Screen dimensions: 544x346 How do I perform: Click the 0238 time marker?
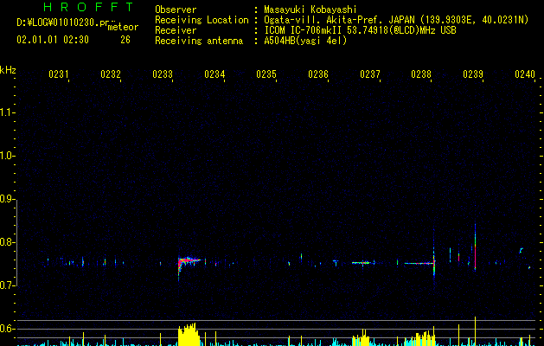click(421, 74)
